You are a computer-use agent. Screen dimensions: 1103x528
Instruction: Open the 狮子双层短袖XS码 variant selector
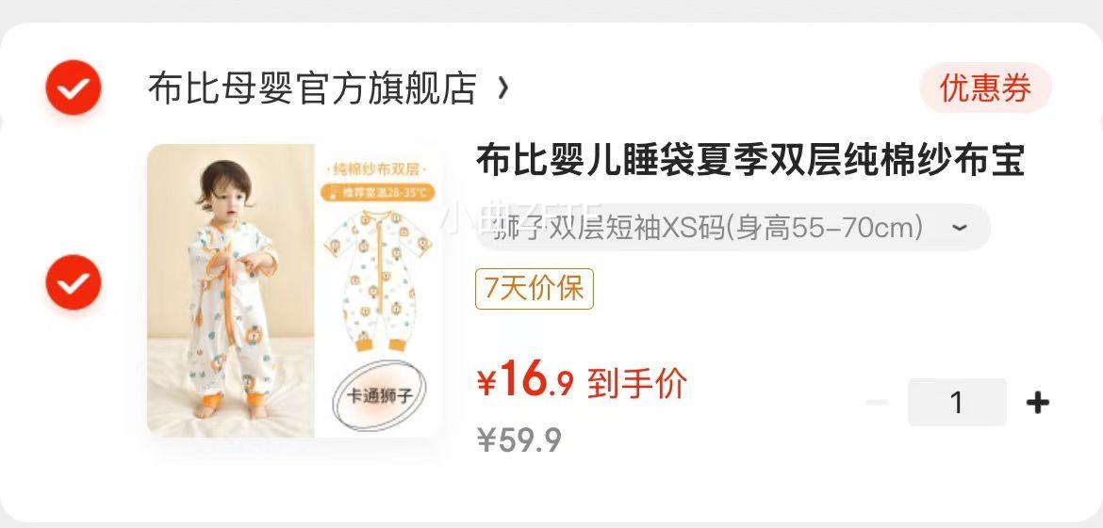click(733, 228)
